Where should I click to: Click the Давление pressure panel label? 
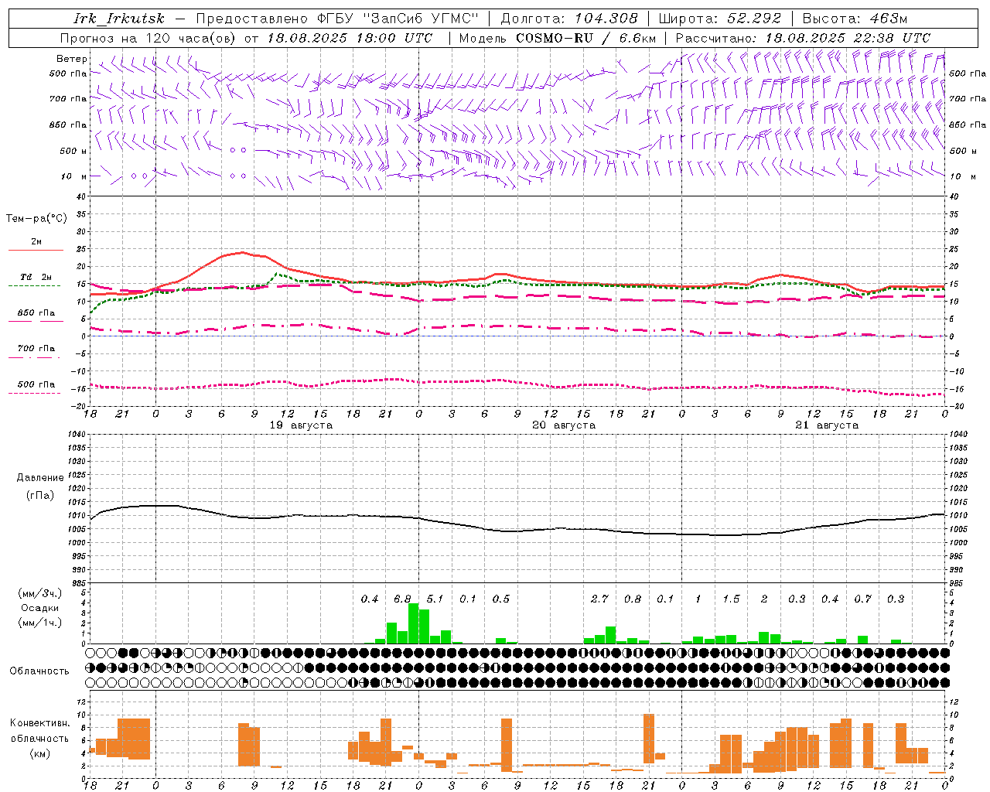[x=40, y=478]
